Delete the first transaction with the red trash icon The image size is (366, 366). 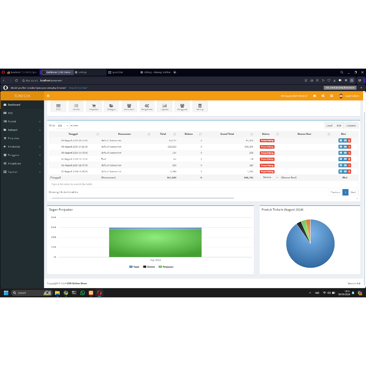(x=349, y=141)
